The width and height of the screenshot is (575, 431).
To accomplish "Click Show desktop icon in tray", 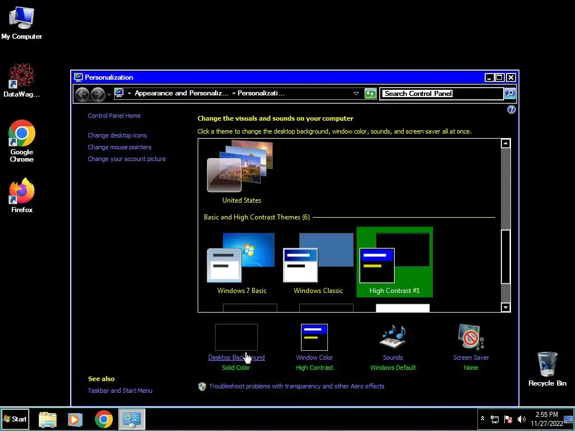I will tap(568, 419).
